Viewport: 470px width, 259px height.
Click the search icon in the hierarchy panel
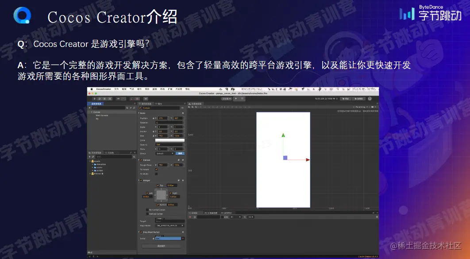click(127, 108)
